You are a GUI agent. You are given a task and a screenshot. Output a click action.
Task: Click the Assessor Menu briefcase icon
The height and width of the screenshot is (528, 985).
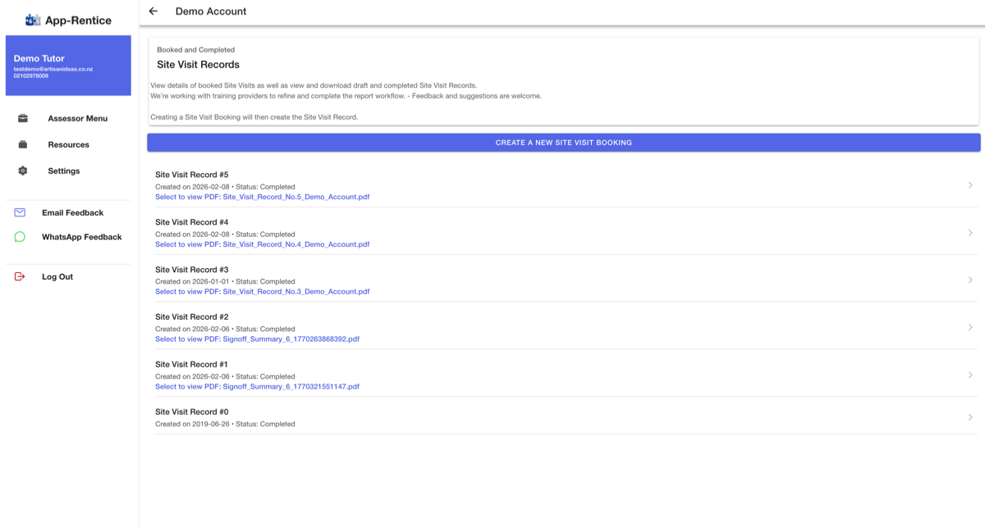[23, 118]
